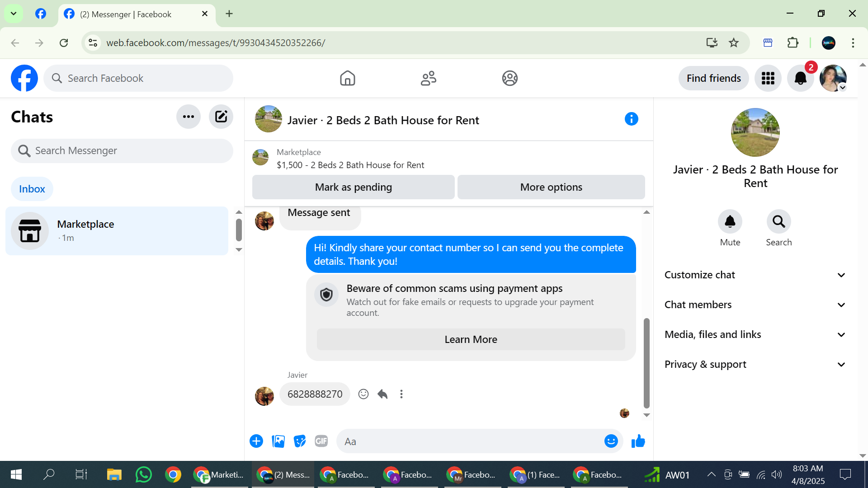Select the Inbox tab
The height and width of the screenshot is (488, 868).
coord(32,189)
